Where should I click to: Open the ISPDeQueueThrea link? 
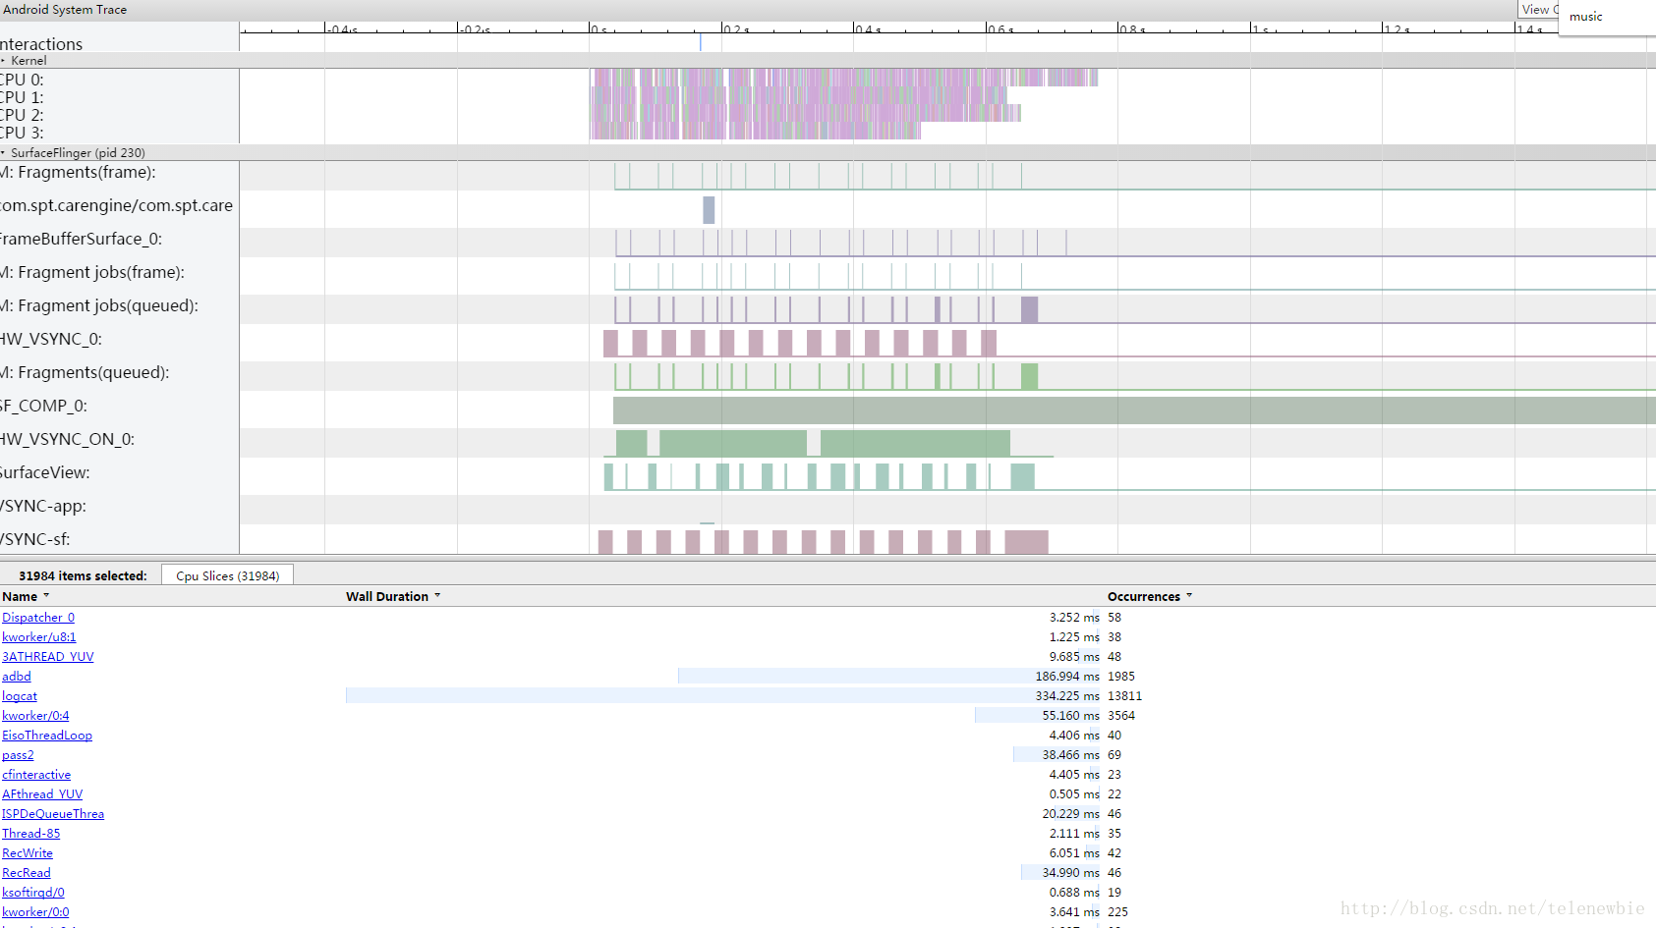(x=53, y=814)
